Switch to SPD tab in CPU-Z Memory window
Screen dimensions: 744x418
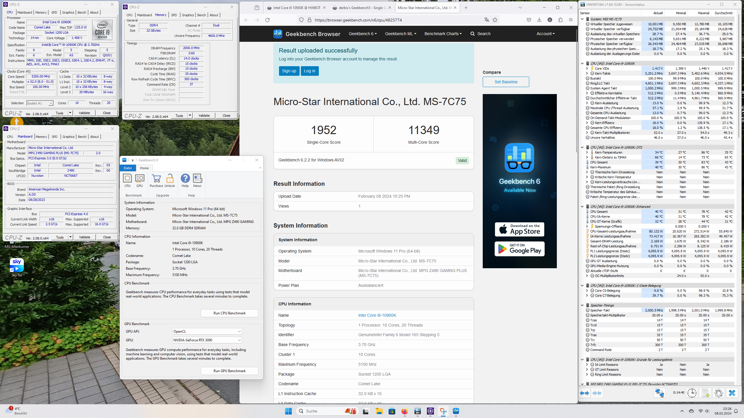pos(174,15)
